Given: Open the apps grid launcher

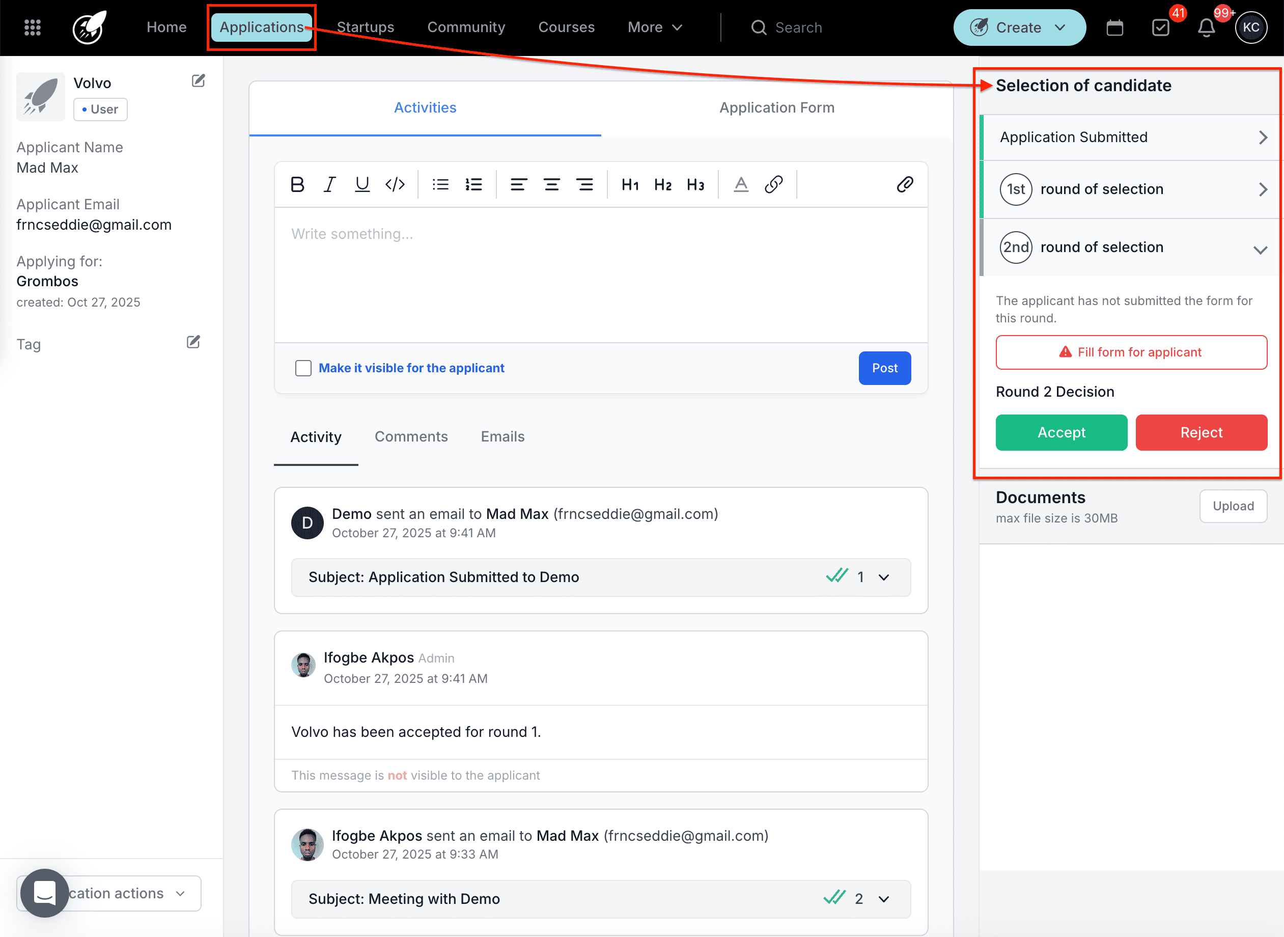Looking at the screenshot, I should [x=32, y=27].
